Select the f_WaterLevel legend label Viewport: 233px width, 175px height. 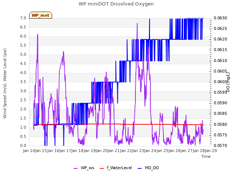(x=119, y=168)
